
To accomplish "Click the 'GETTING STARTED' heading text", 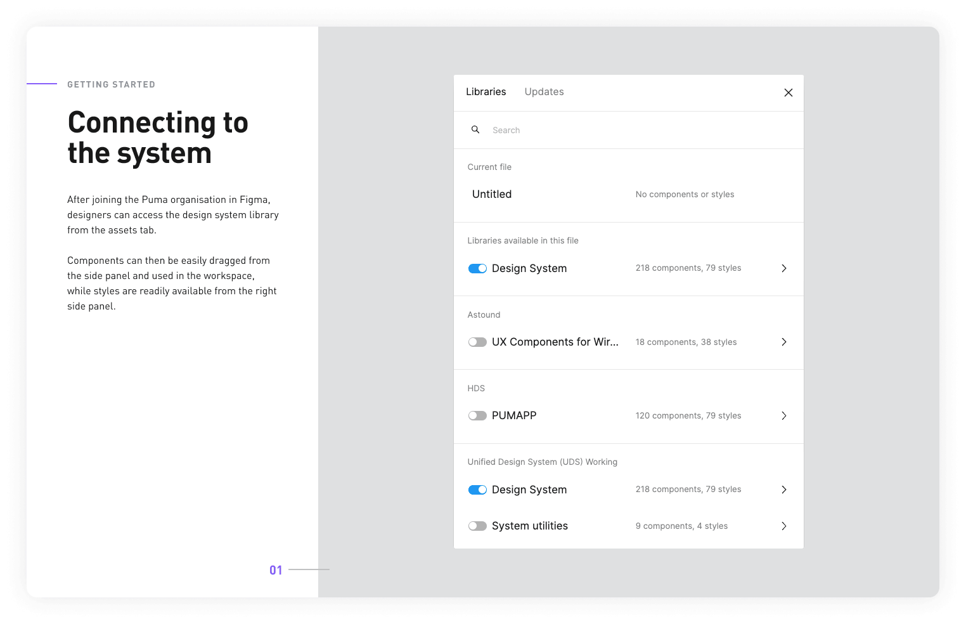I will [x=111, y=84].
